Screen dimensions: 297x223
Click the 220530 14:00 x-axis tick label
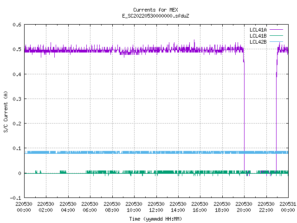[x=178, y=207]
